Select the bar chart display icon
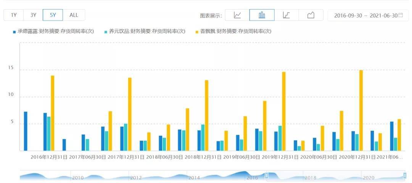The height and width of the screenshot is (183, 412). pos(262,15)
